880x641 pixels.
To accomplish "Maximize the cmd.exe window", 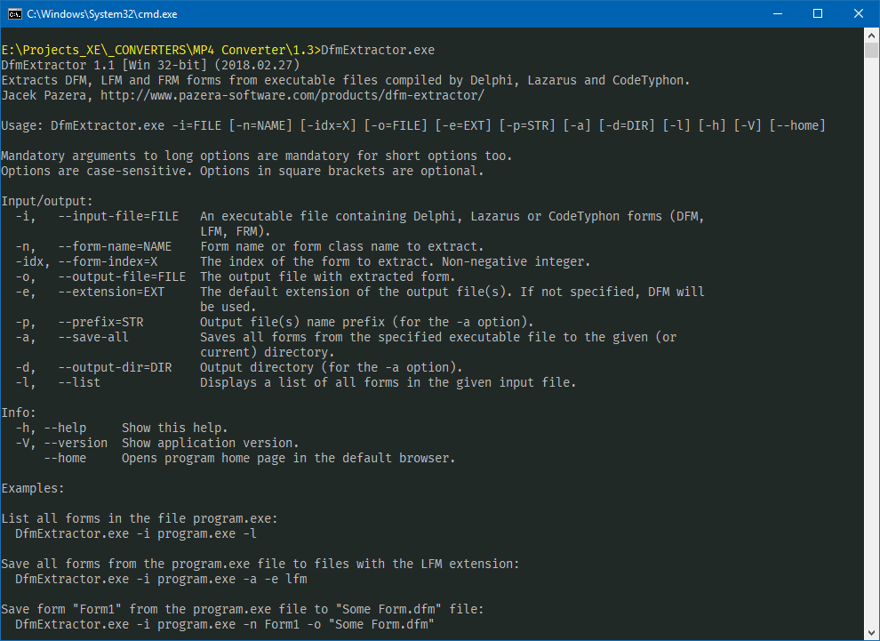I will point(818,14).
